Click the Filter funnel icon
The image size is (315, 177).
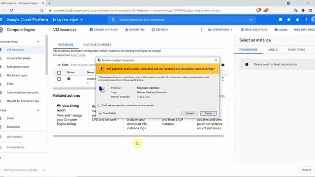59,65
